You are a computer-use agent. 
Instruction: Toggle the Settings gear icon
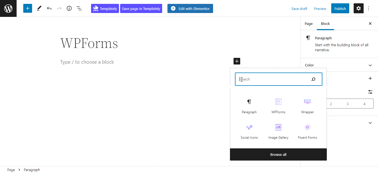[x=359, y=8]
